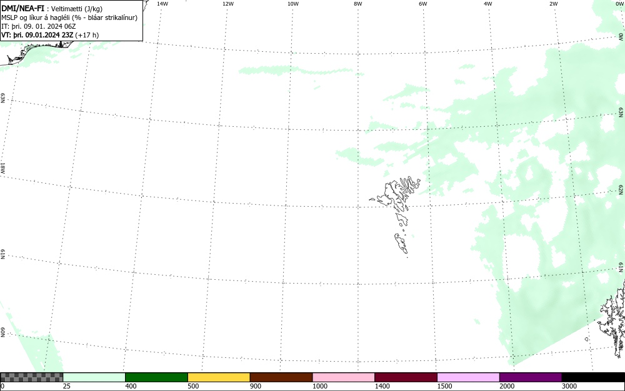
Task: Click the 'IT: þri. 09. 01. 2024 06Z' line
Action: [x=39, y=26]
